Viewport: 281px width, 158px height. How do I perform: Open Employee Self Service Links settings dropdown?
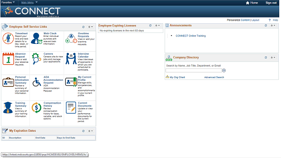click(x=90, y=27)
